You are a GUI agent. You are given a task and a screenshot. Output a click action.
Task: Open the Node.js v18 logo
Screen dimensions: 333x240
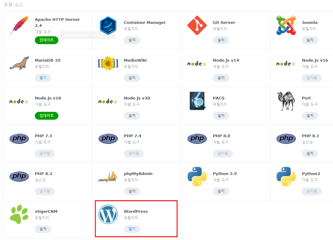[19, 101]
